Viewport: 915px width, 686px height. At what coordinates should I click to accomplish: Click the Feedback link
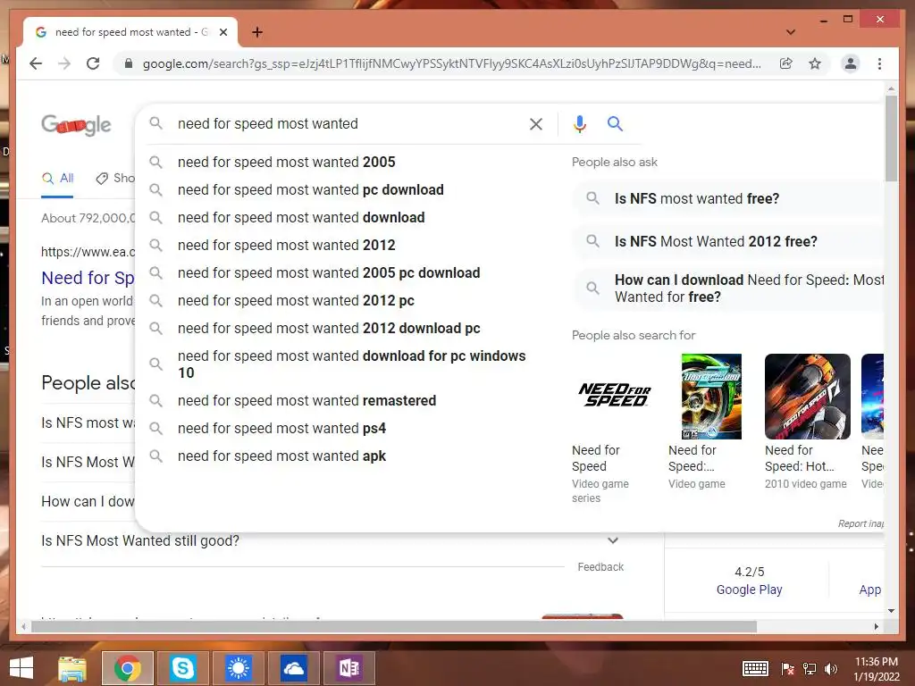[x=600, y=567]
